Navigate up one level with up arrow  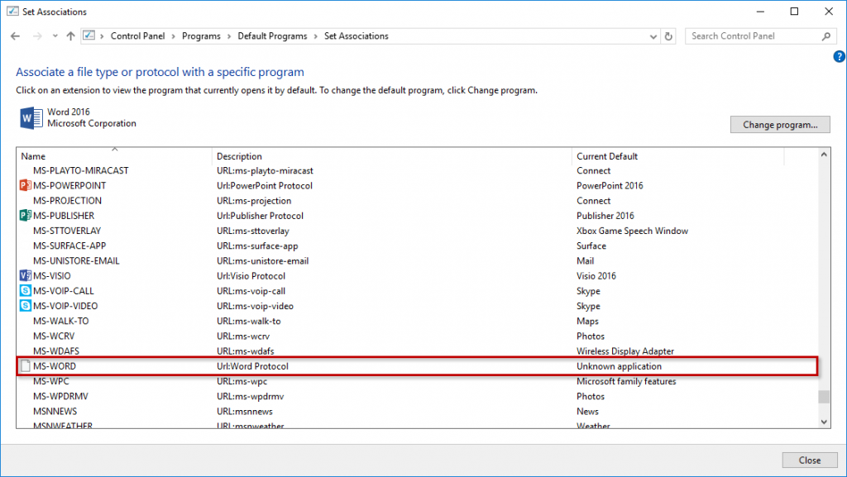point(70,36)
